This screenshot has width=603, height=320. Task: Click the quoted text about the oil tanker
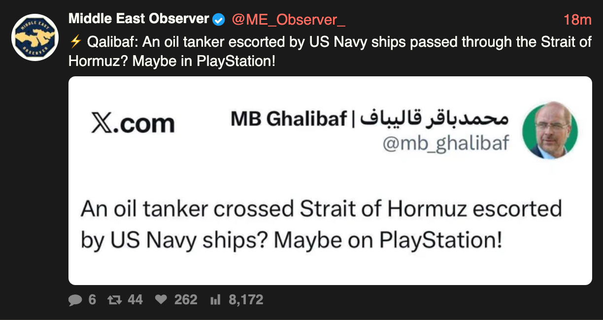tap(321, 224)
